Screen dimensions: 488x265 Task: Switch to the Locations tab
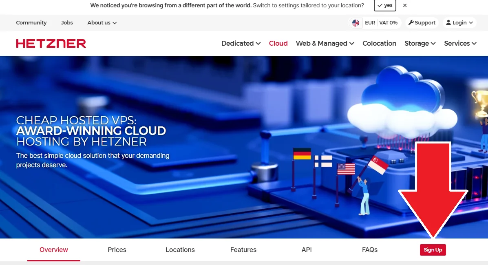pyautogui.click(x=180, y=250)
